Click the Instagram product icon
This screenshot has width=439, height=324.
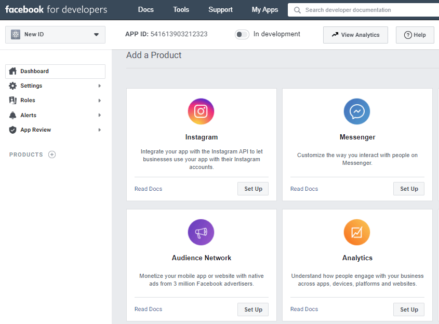coord(201,111)
